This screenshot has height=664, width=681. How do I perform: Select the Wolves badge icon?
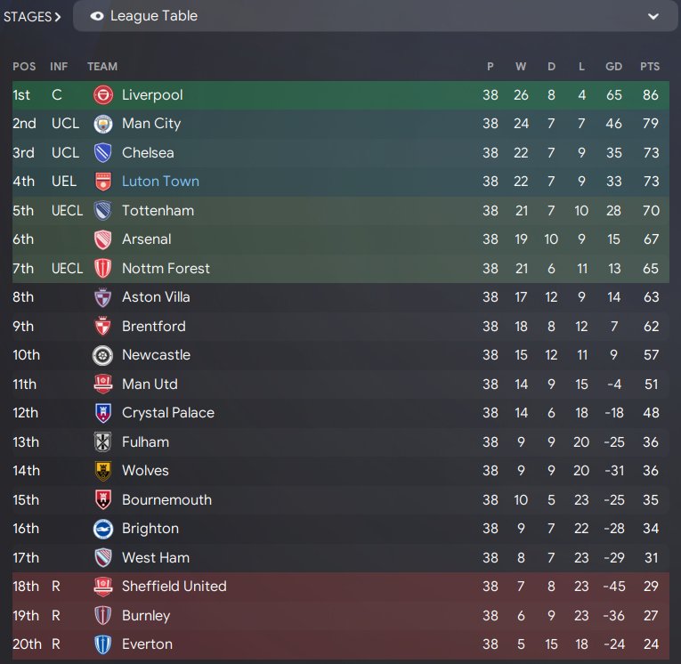[x=103, y=471]
